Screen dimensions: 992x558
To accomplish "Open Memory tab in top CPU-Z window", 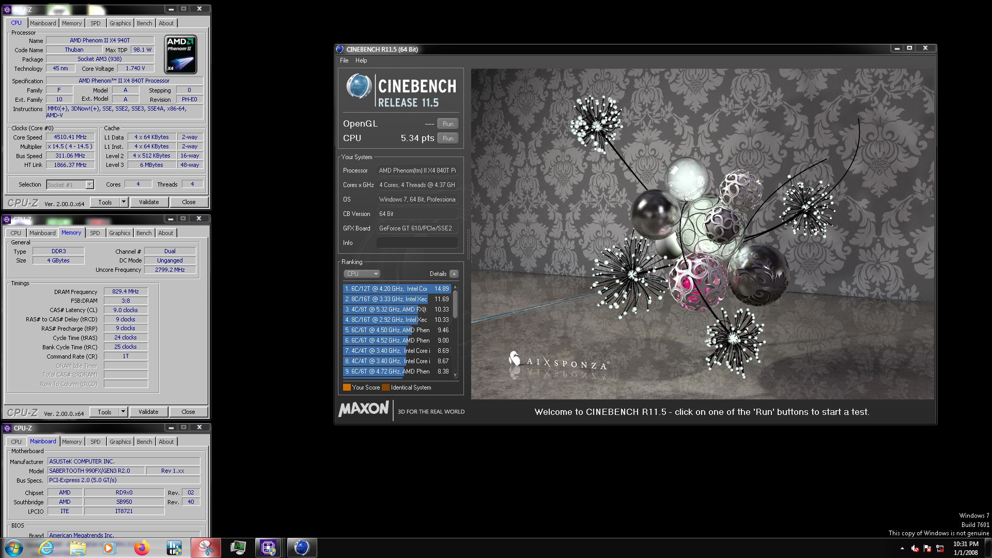I will (72, 23).
